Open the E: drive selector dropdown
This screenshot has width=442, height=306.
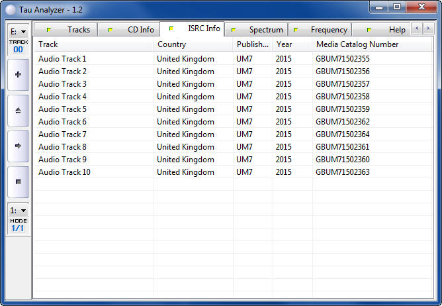(x=18, y=31)
